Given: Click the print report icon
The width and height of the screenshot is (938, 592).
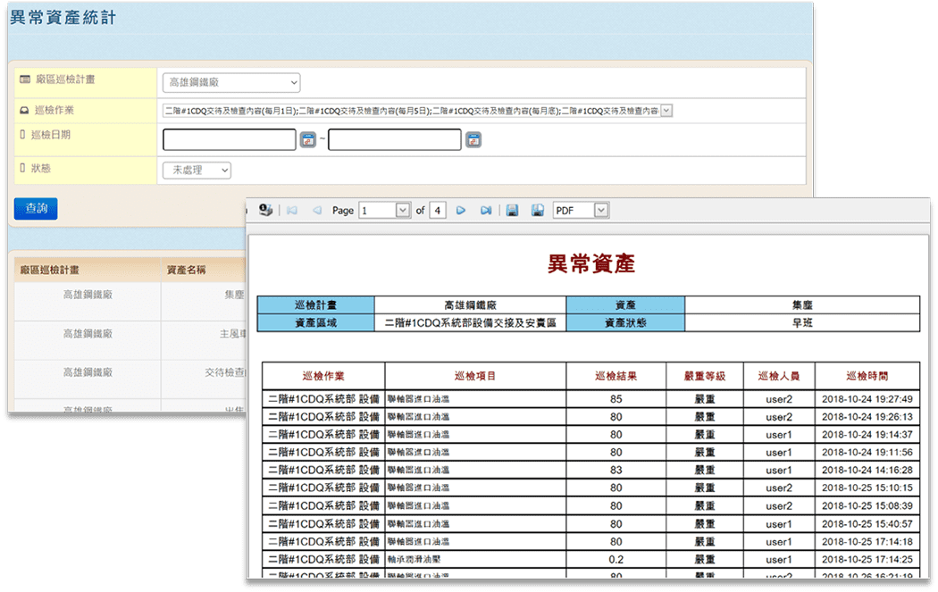Looking at the screenshot, I should click(x=265, y=211).
